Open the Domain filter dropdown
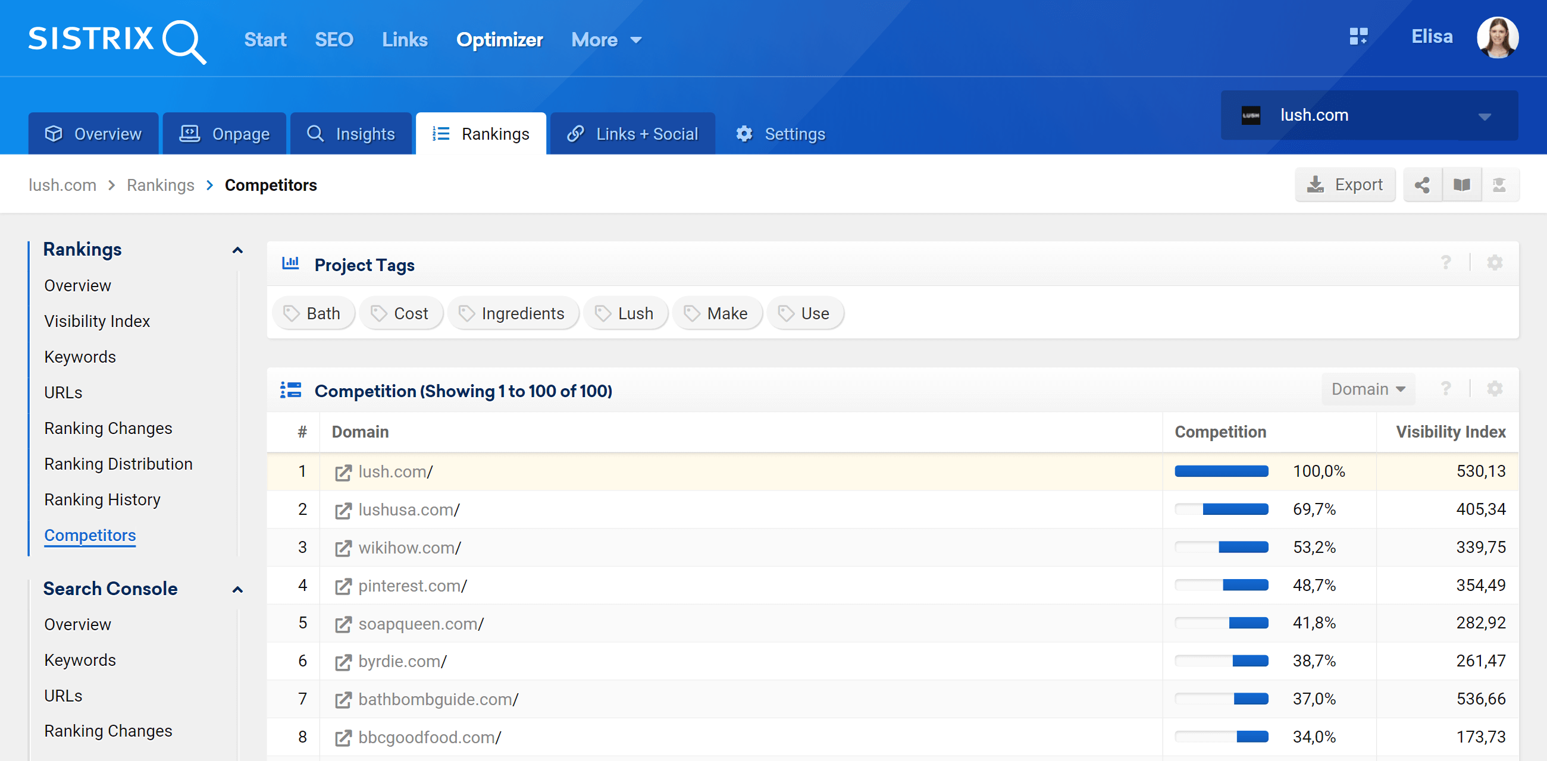This screenshot has height=761, width=1547. click(x=1367, y=389)
